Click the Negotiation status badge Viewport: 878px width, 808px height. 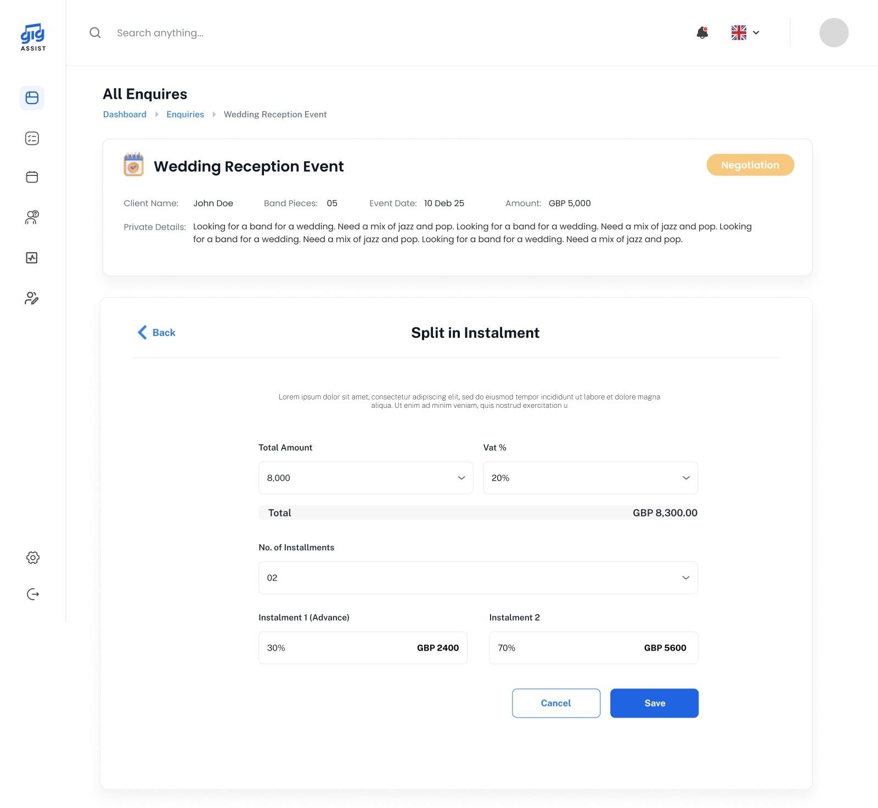[x=750, y=165]
